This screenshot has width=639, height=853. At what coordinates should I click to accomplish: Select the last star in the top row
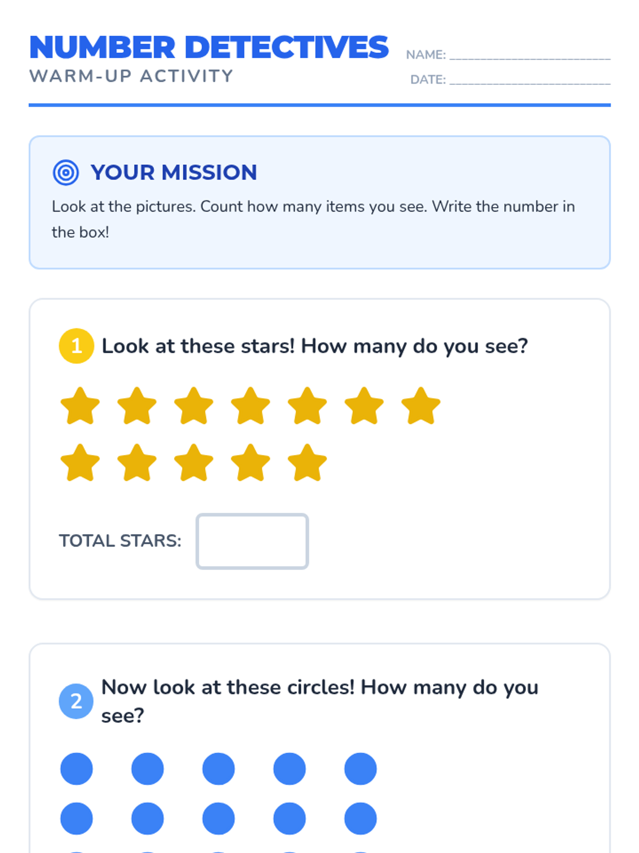click(x=421, y=406)
